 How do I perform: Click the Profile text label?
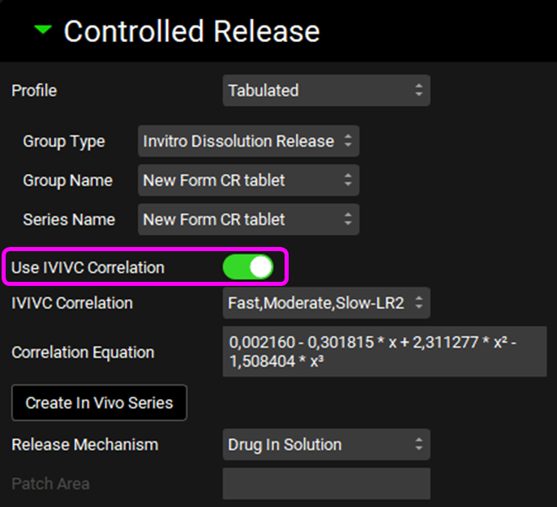click(x=34, y=91)
